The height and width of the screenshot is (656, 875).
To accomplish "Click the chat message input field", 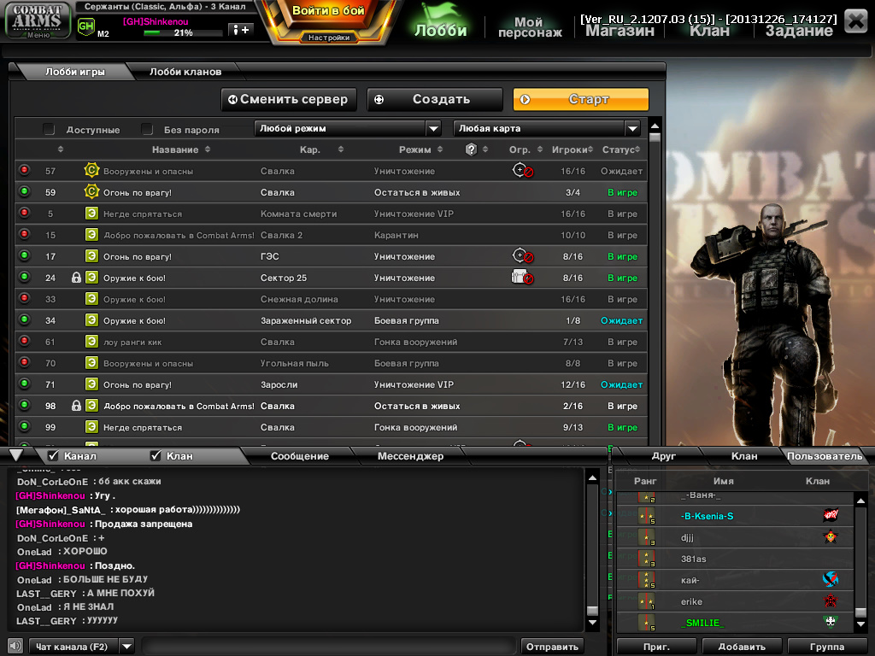I will coord(328,647).
